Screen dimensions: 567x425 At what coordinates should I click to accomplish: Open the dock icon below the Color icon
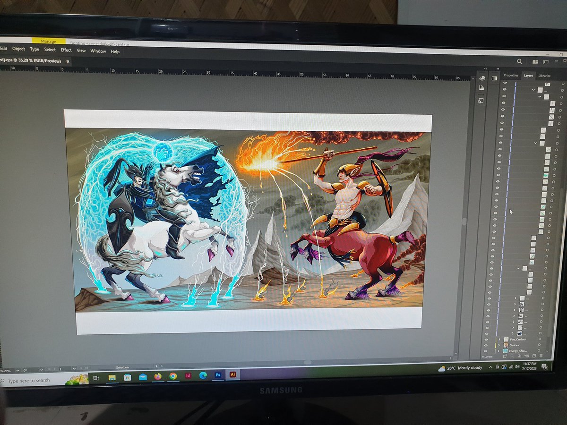pyautogui.click(x=481, y=88)
